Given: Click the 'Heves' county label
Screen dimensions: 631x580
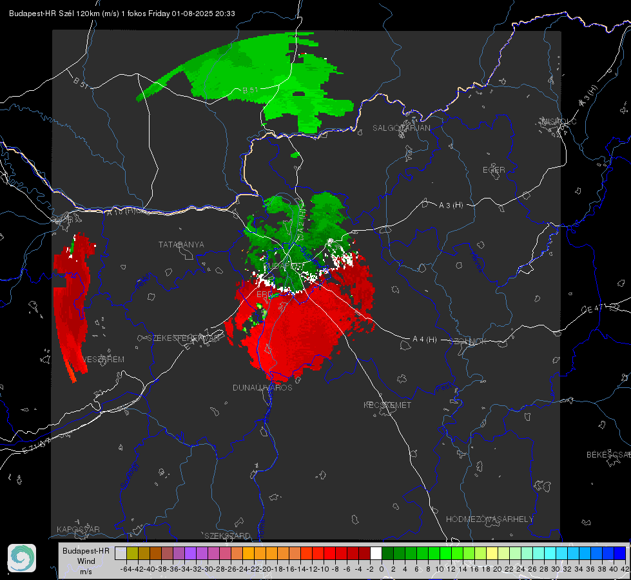Looking at the screenshot, I should pyautogui.click(x=476, y=262).
